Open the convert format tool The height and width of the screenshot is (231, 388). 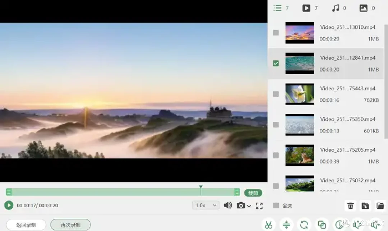point(304,225)
